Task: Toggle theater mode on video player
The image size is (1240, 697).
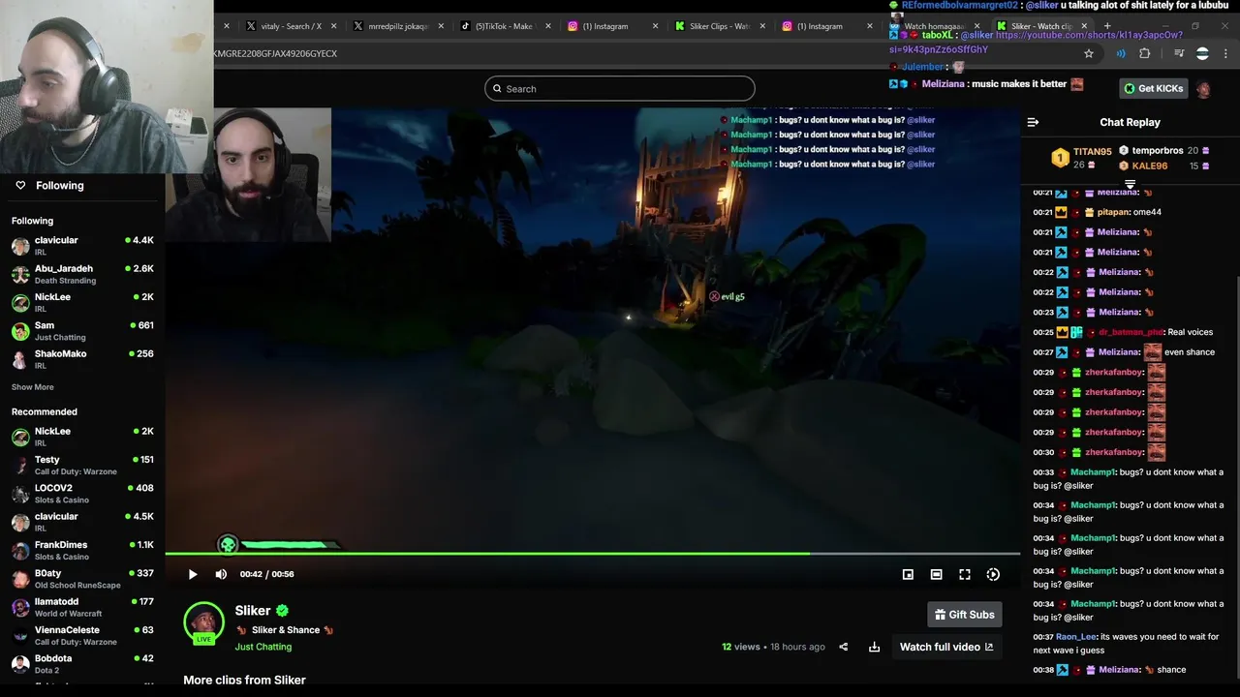Action: 936,574
